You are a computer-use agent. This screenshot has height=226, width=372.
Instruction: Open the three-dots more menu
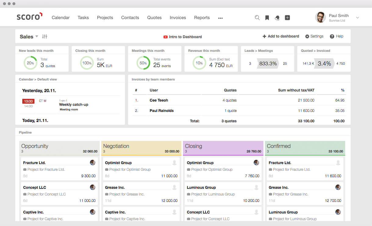click(220, 18)
